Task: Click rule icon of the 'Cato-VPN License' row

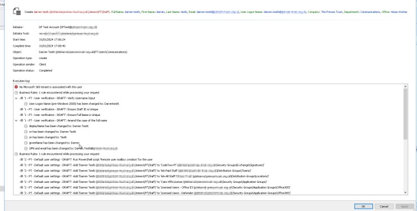Action: coord(21,182)
